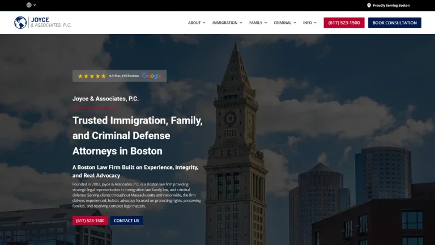
Task: Click the Joyce & Associates, P.C. hero subtitle
Action: coord(105,99)
